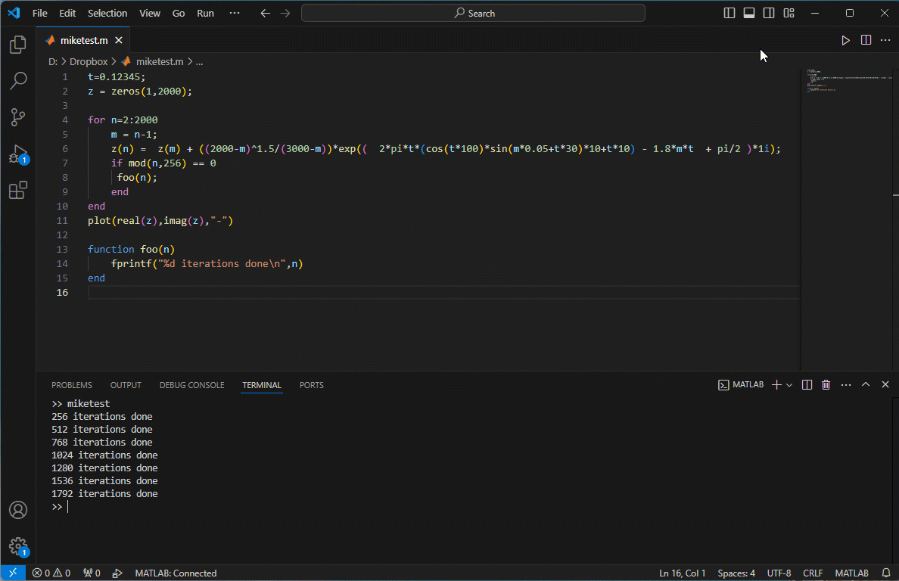Image resolution: width=899 pixels, height=581 pixels.
Task: Kill terminal with the trash icon
Action: (x=826, y=384)
